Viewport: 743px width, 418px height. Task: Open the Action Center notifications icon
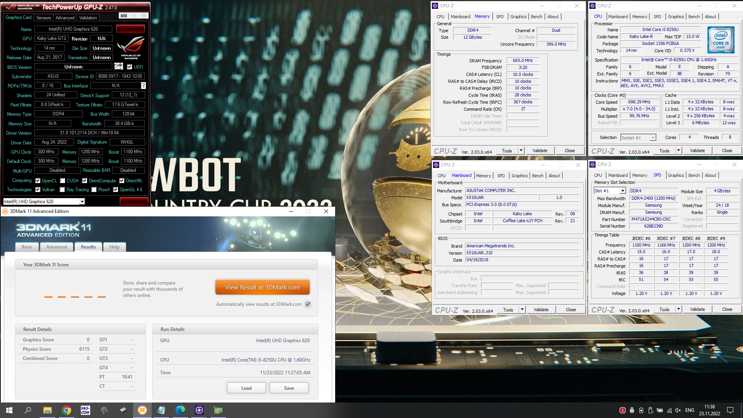(x=730, y=410)
